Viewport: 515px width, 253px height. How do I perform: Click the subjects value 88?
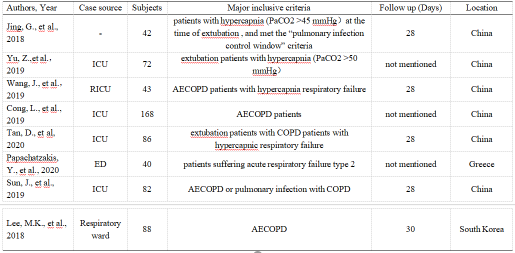tap(147, 229)
